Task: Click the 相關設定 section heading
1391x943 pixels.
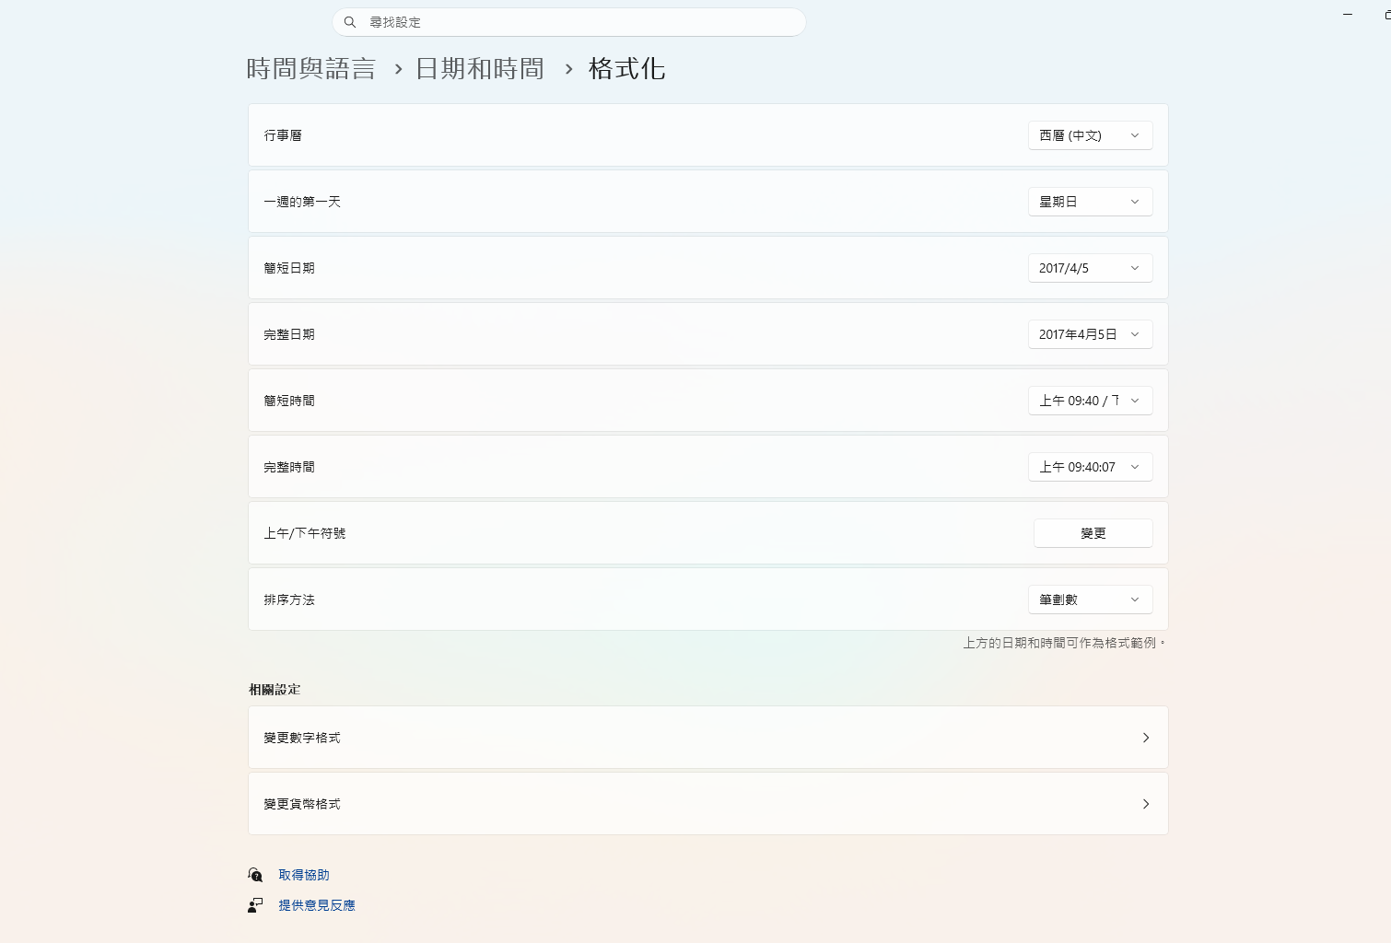Action: [275, 690]
